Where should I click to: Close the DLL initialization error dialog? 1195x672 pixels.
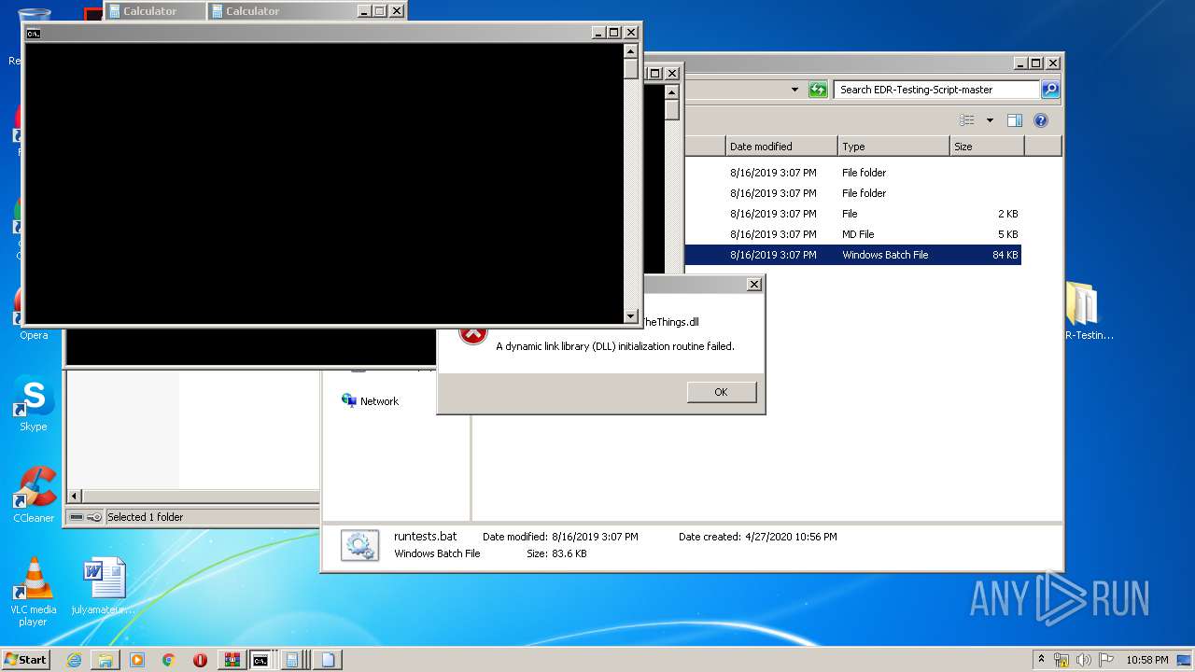pos(754,285)
